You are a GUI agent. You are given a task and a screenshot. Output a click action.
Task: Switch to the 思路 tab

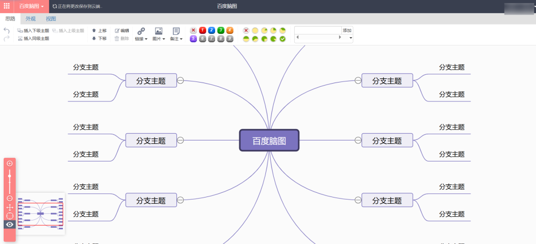pos(10,19)
